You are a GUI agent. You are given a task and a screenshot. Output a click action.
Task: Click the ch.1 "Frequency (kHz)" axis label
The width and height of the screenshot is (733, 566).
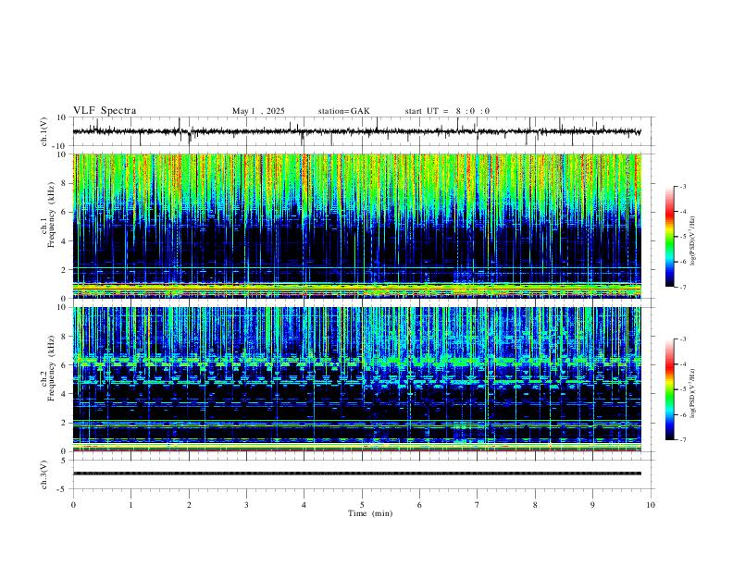click(52, 215)
